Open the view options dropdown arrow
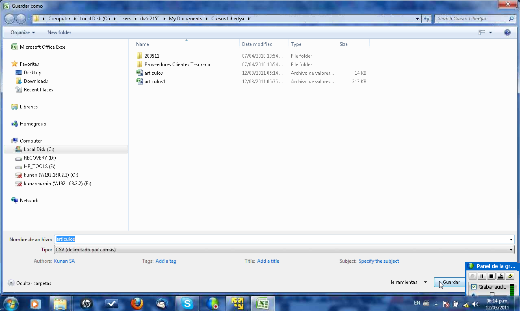The image size is (520, 311). [490, 32]
